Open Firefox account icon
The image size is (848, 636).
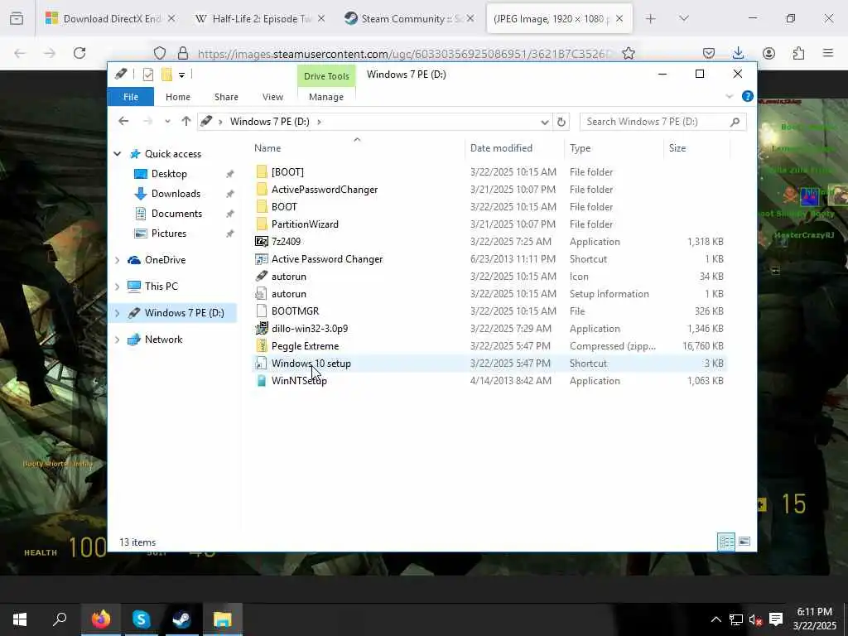(x=768, y=53)
